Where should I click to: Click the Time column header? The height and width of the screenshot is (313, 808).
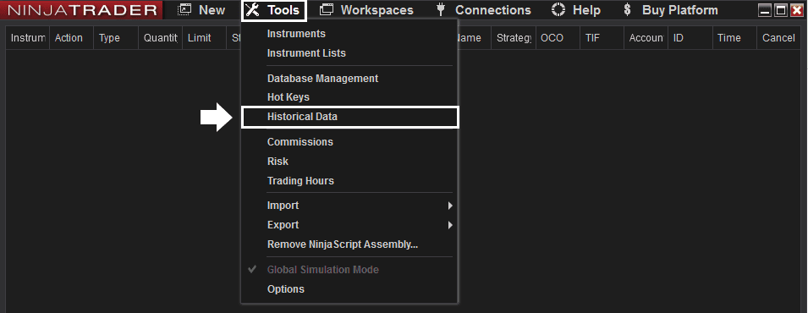click(x=734, y=38)
